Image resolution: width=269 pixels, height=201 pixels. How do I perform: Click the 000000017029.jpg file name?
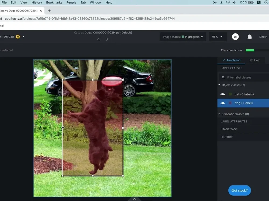[x=106, y=32]
